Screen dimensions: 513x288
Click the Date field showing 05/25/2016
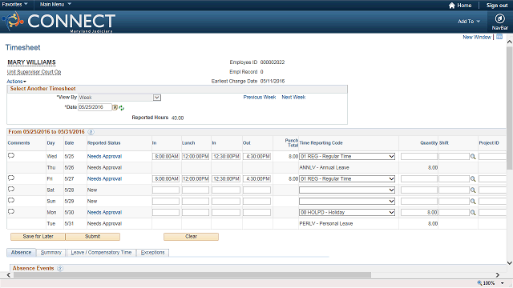(x=95, y=107)
